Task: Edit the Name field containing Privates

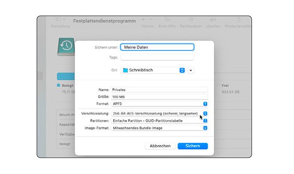Action: pyautogui.click(x=159, y=90)
